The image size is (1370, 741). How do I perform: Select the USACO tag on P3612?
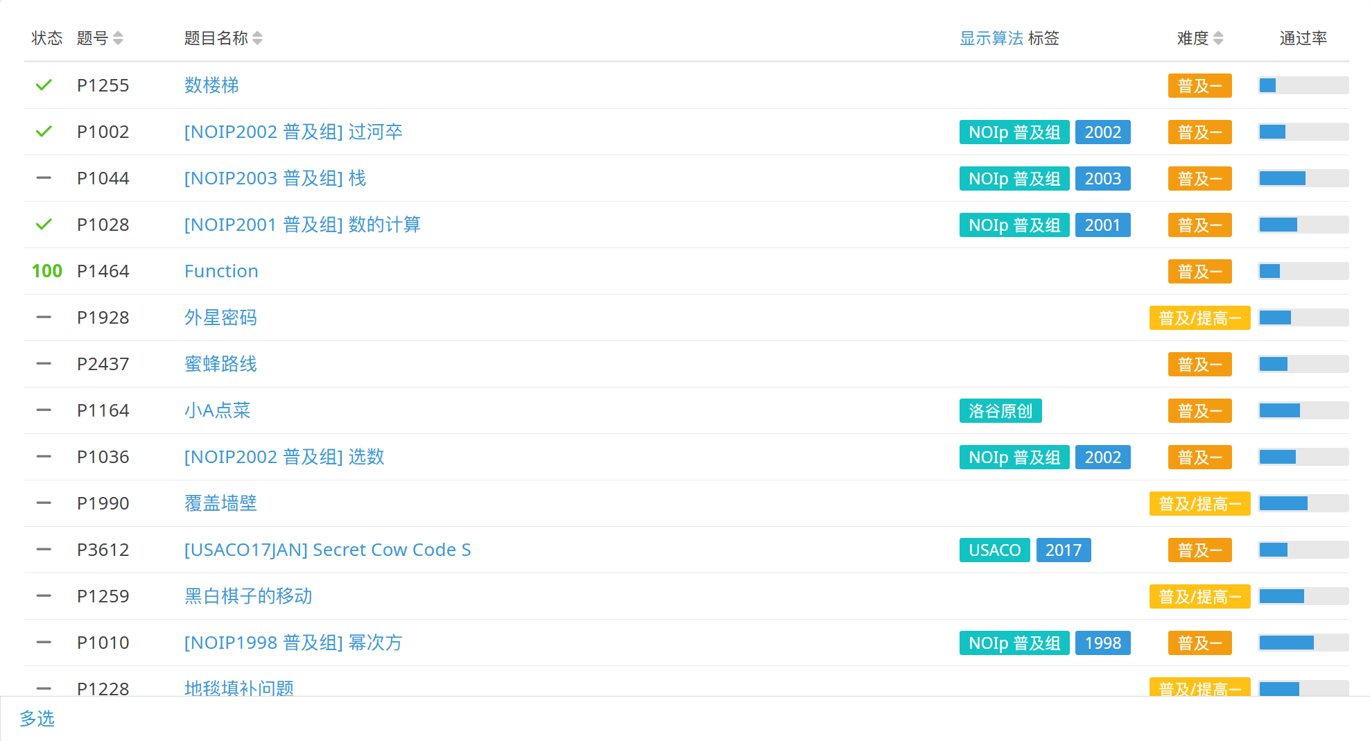(x=994, y=550)
